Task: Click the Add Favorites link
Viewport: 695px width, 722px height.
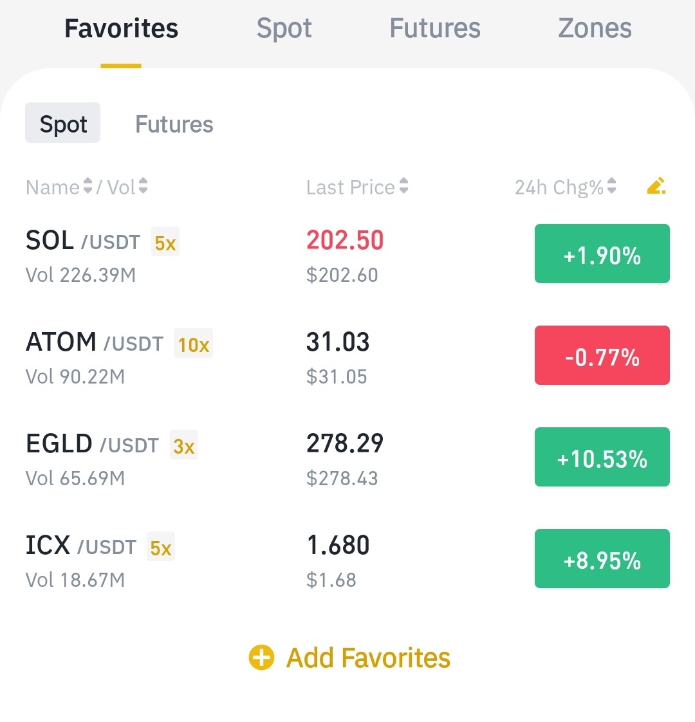Action: pyautogui.click(x=368, y=658)
